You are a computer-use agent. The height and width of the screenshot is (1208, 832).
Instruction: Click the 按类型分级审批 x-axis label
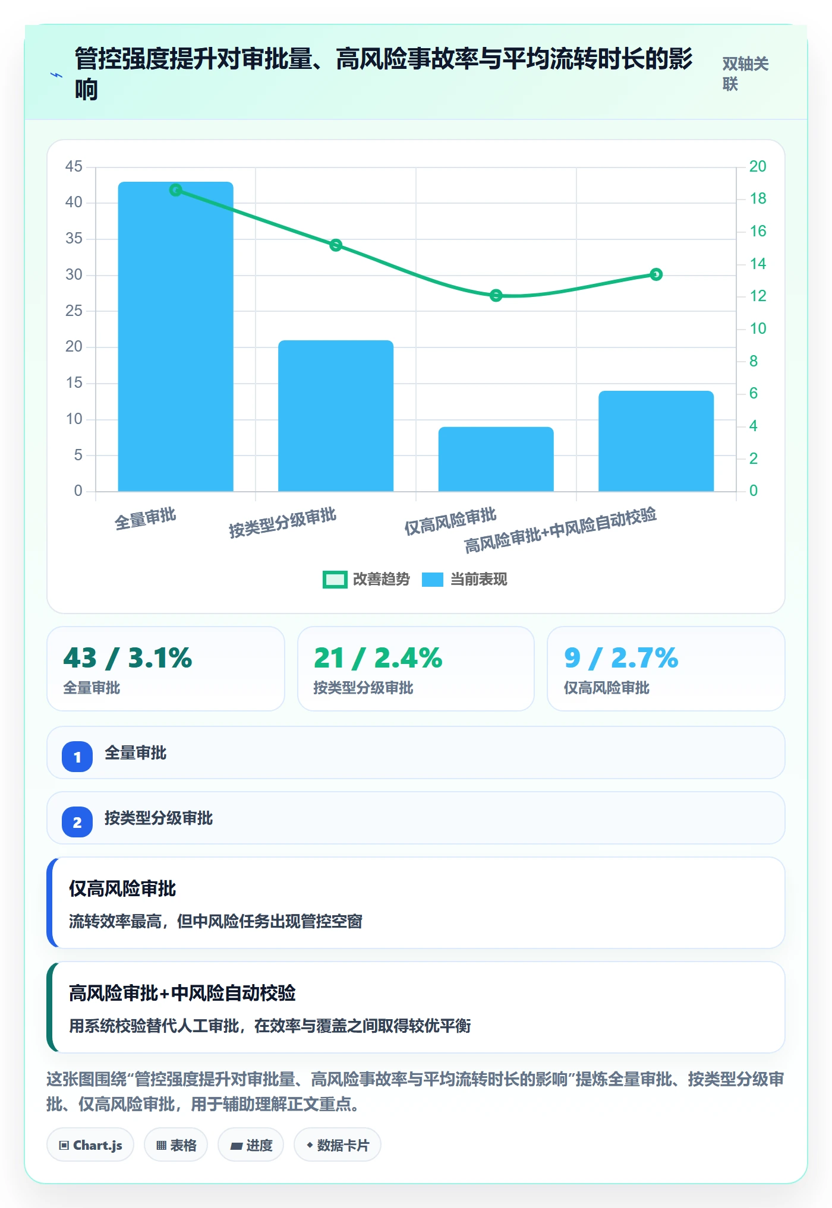[x=283, y=523]
